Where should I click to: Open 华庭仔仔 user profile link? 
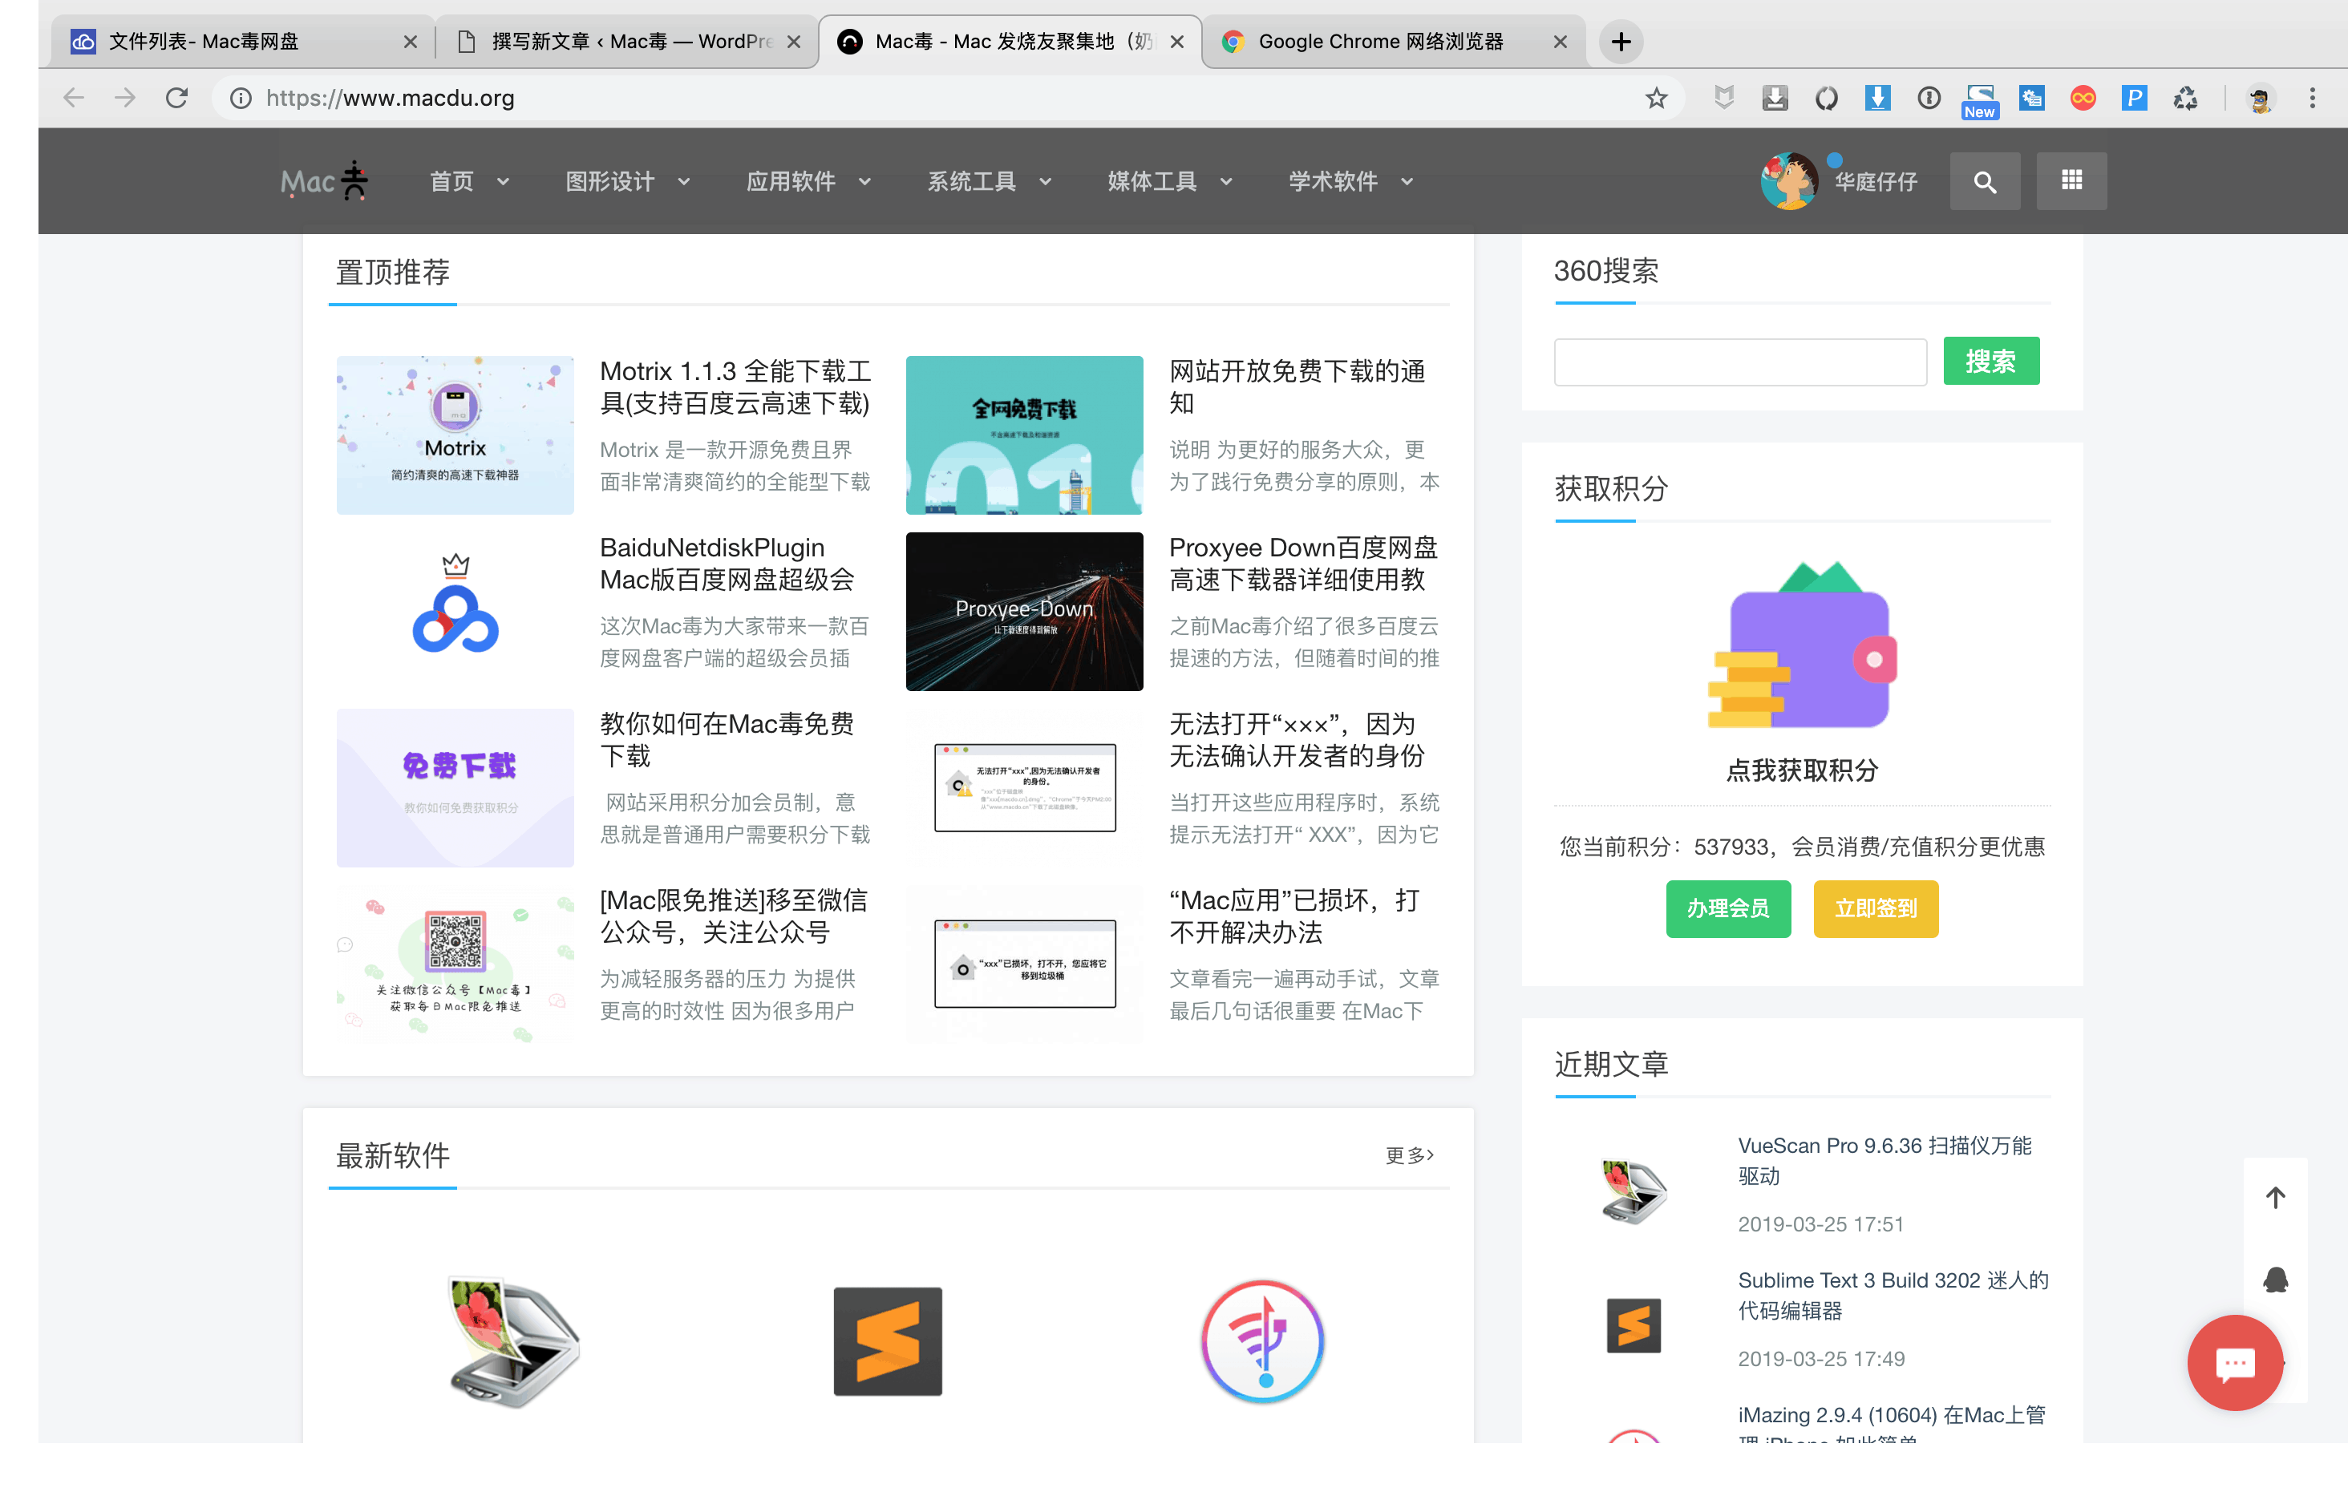(x=1875, y=181)
